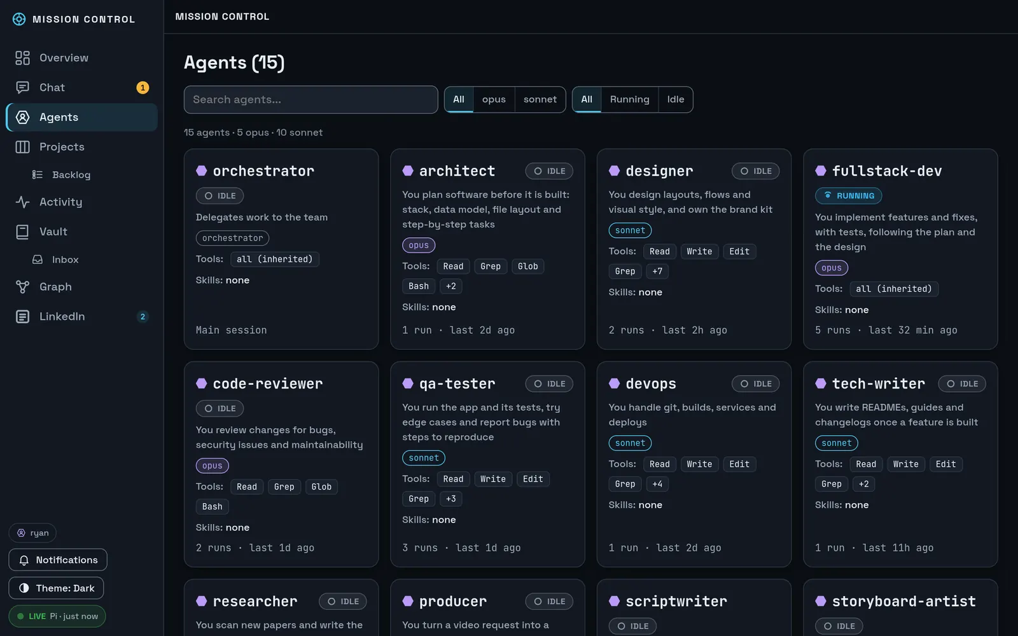Click the hexagon icon beside qa-tester
This screenshot has width=1018, height=636.
point(408,384)
